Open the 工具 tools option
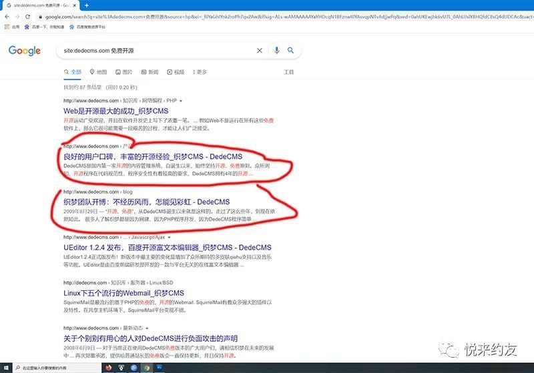534x373 pixels. (x=289, y=72)
